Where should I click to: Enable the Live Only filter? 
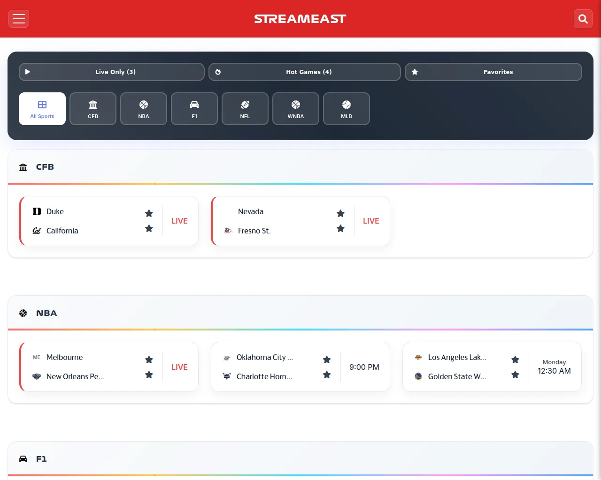112,72
